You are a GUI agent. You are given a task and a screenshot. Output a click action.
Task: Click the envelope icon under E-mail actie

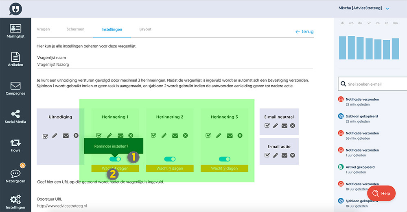284,155
